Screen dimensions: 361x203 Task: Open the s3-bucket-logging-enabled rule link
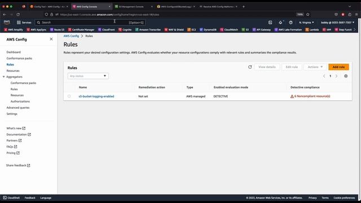pyautogui.click(x=96, y=96)
